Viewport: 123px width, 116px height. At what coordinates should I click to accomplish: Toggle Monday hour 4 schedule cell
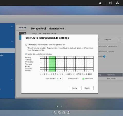tap(50, 57)
